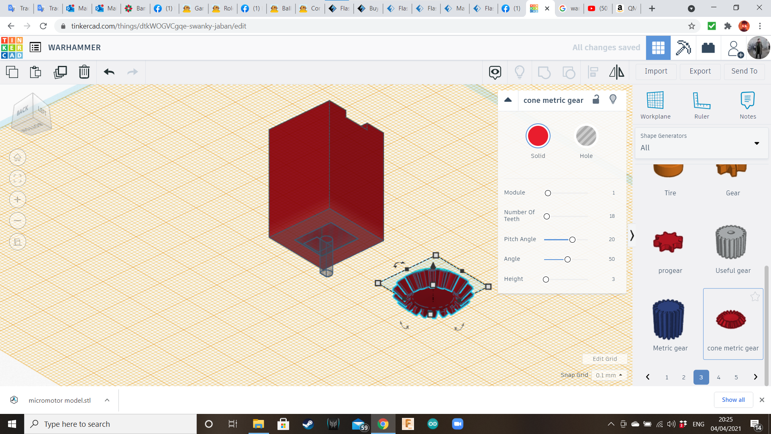
Task: Click the Duplicate and repeat icon
Action: pyautogui.click(x=60, y=72)
